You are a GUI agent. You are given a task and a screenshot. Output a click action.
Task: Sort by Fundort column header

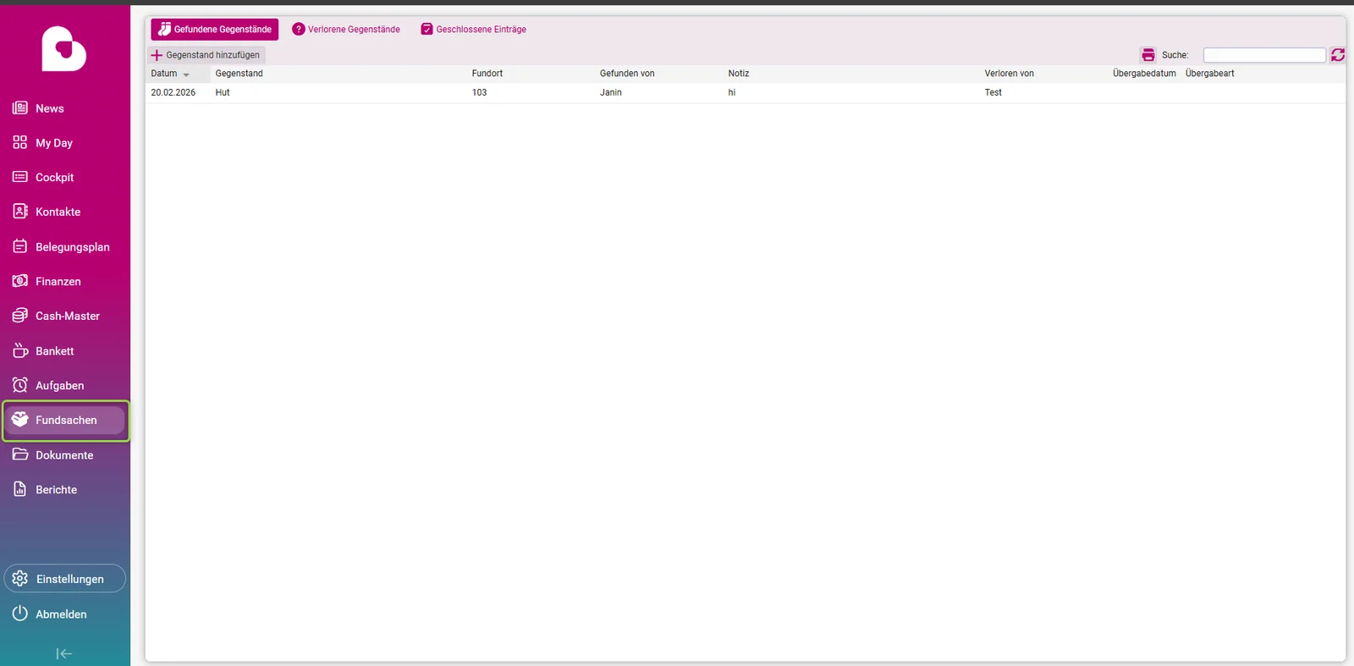coord(487,74)
